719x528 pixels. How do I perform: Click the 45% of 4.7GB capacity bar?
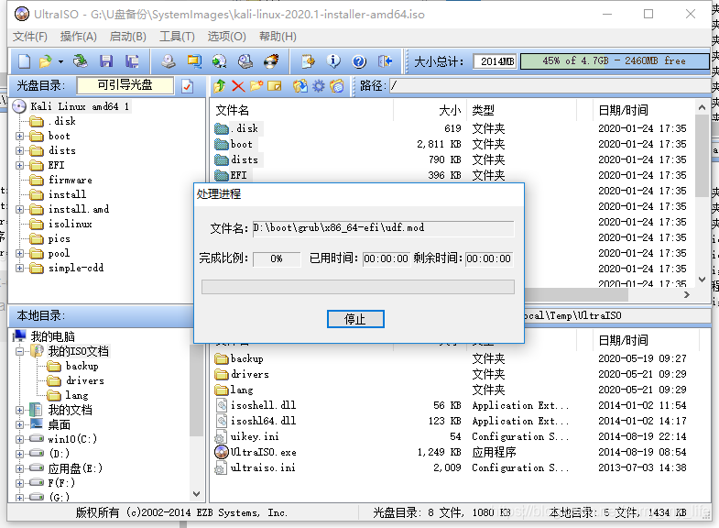615,61
